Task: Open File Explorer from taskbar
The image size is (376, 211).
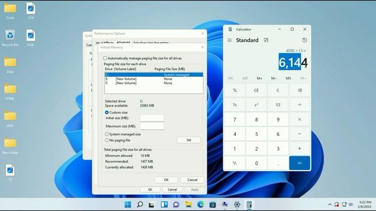Action: tap(189, 205)
